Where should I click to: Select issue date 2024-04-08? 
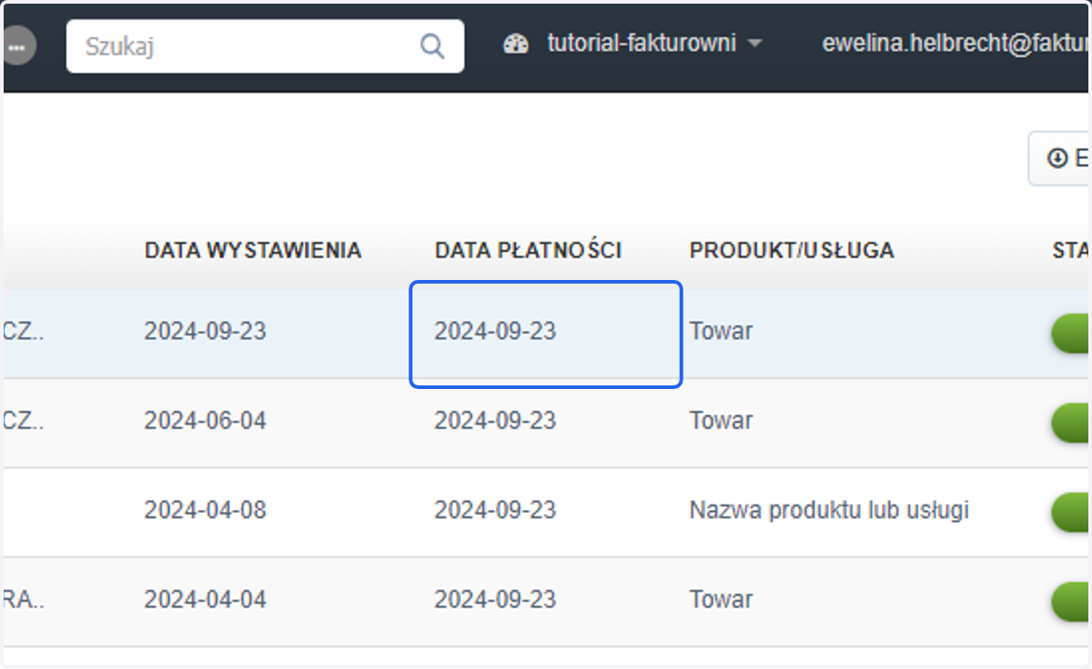click(x=206, y=510)
